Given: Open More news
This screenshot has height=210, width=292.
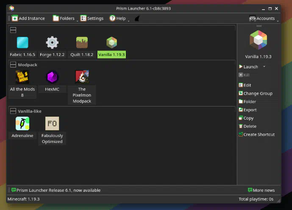Looking at the screenshot, I should tap(261, 190).
